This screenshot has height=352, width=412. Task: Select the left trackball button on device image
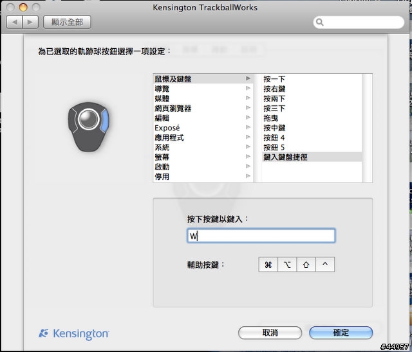72,121
